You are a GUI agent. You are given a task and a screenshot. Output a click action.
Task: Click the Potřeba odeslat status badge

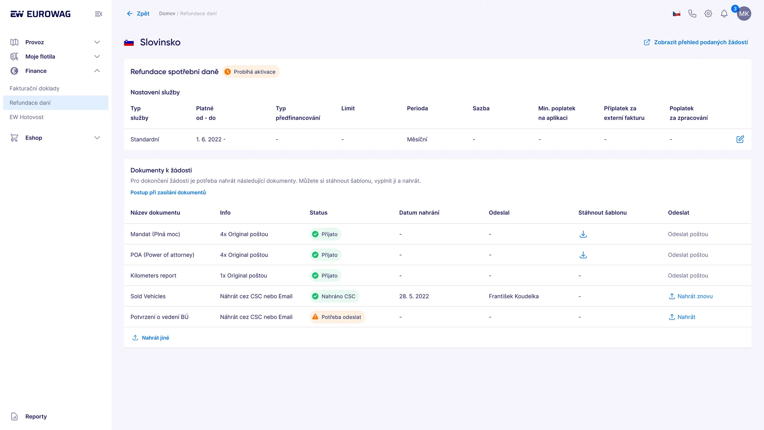[337, 317]
